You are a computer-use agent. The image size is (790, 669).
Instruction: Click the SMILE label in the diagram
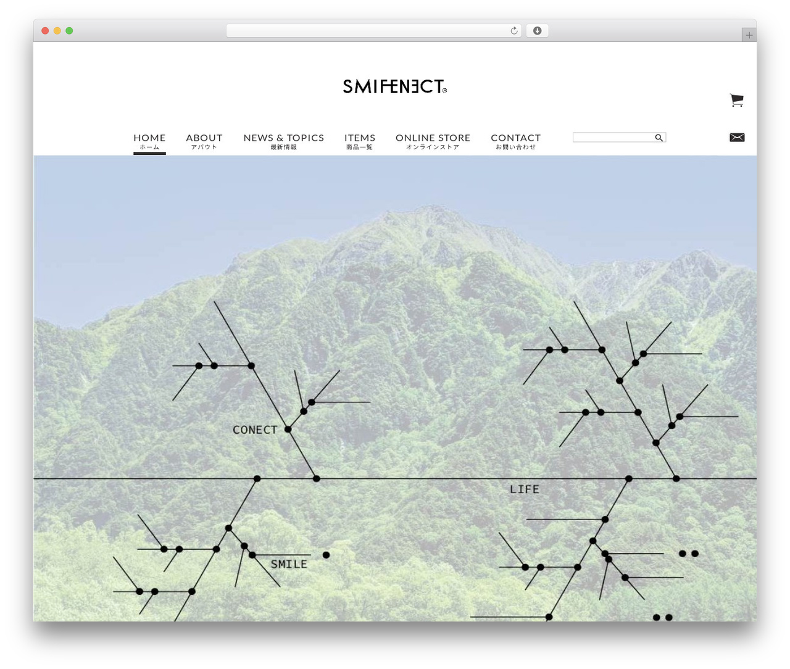[x=289, y=564]
